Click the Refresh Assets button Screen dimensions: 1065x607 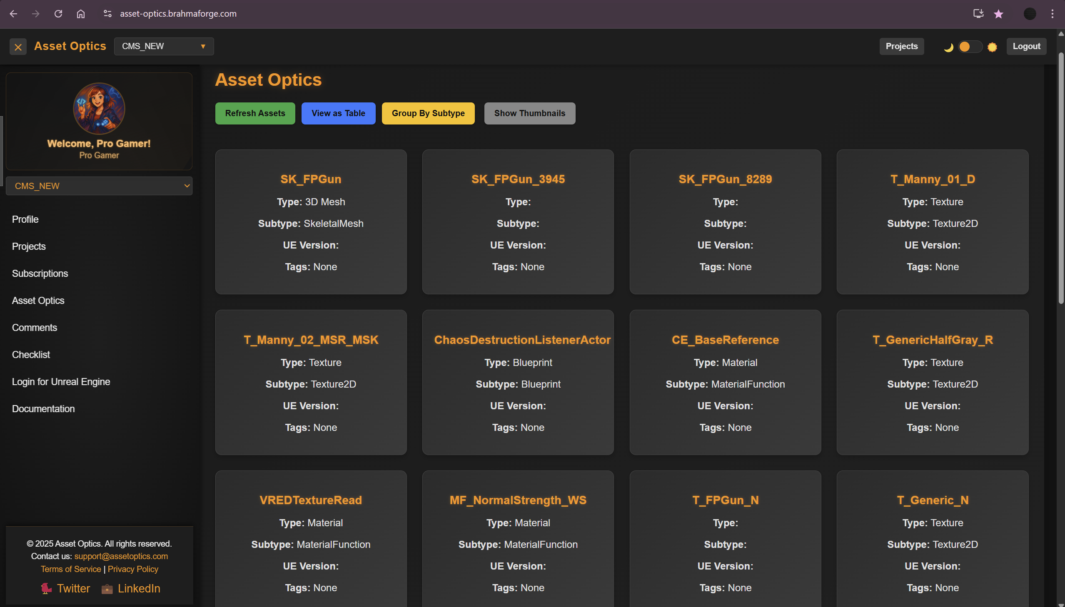click(255, 113)
